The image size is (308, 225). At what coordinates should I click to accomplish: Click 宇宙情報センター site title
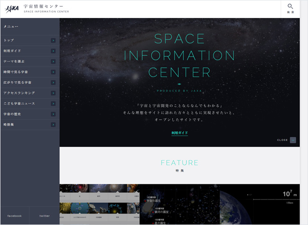pyautogui.click(x=44, y=7)
